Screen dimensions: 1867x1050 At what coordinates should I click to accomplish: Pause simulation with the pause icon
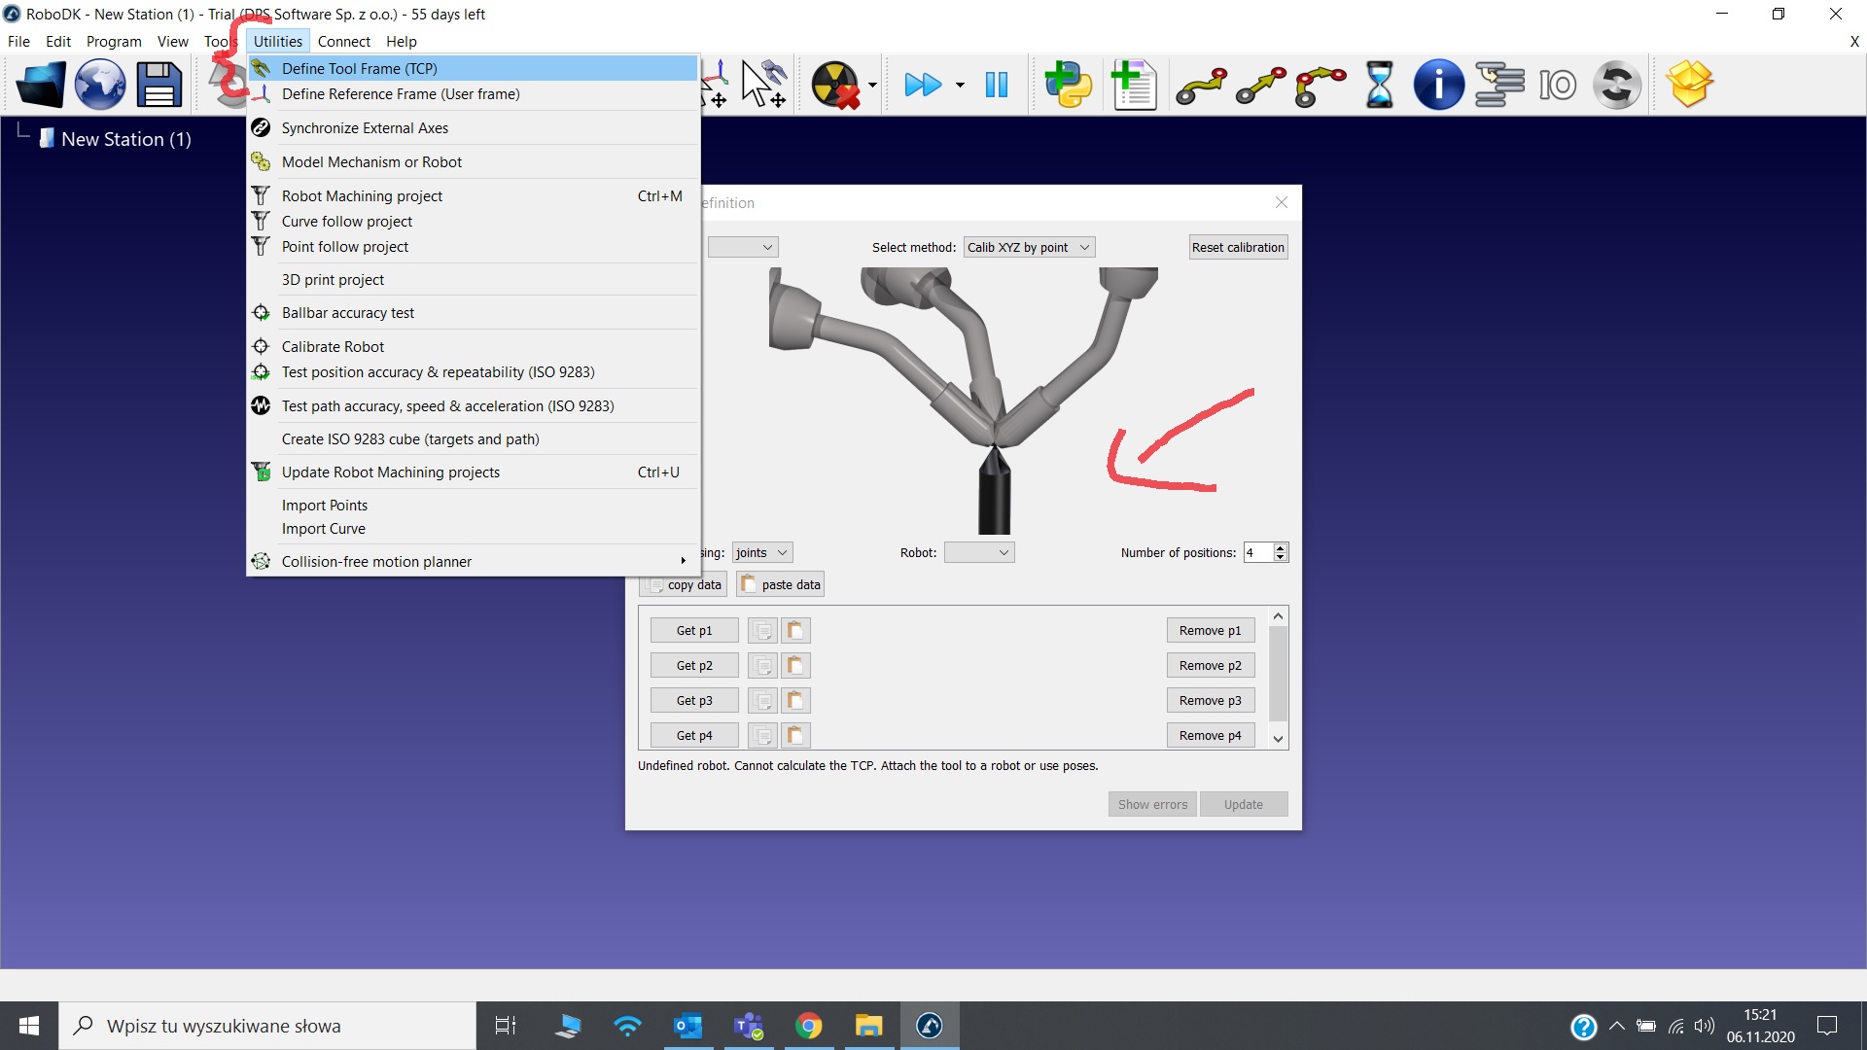click(996, 85)
